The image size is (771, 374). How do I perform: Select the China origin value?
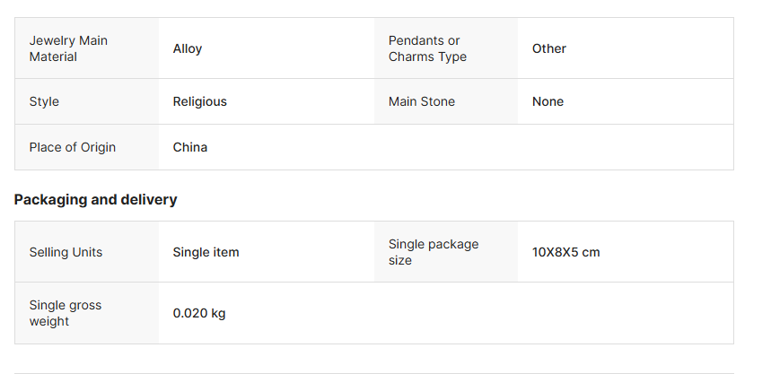click(x=190, y=147)
